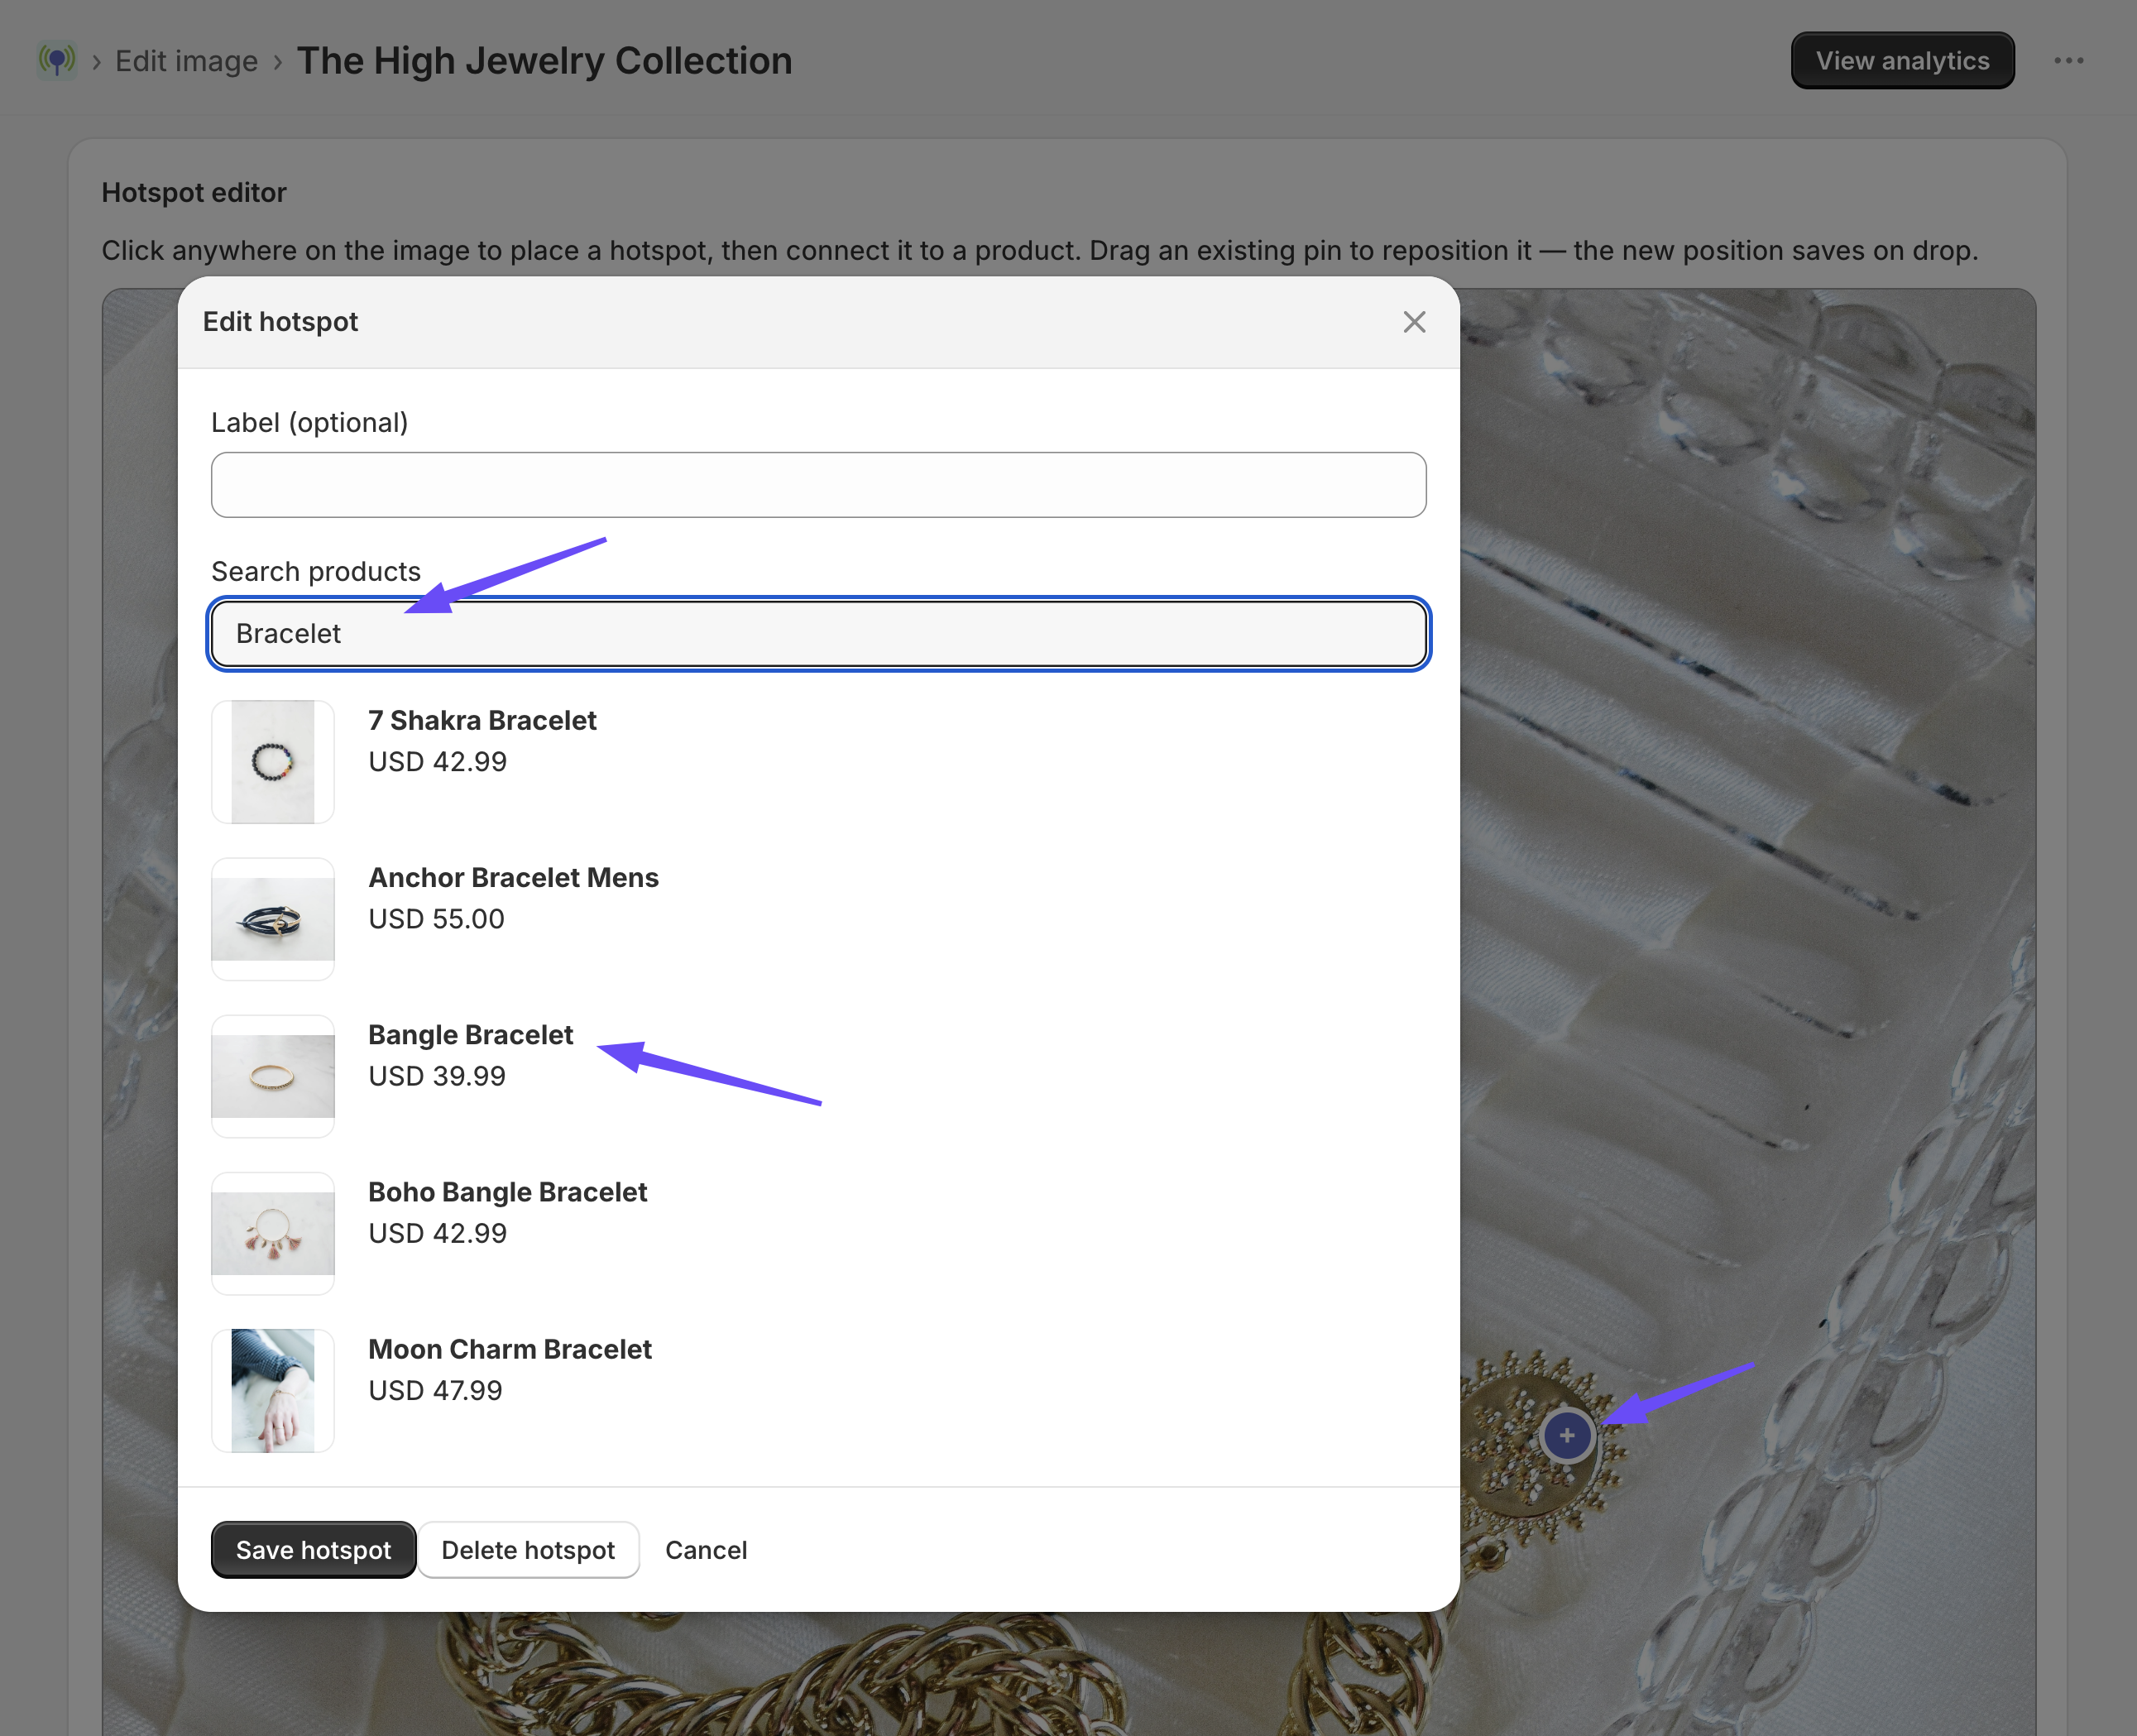Click the USD 55.00 price

[436, 919]
